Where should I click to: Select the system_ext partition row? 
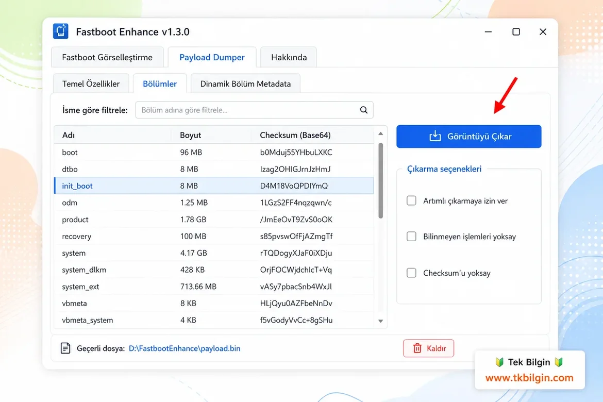(x=214, y=287)
